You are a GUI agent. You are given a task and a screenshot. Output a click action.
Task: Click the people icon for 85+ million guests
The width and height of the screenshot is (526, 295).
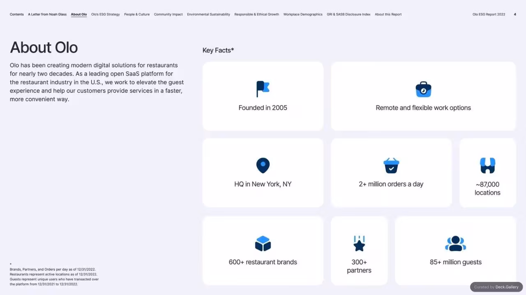tap(455, 243)
